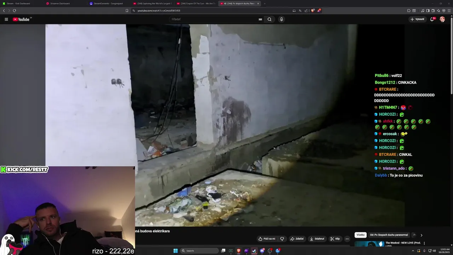Select the Od: Po Stopach duchu paranormal chip
The height and width of the screenshot is (255, 453).
pos(389,235)
